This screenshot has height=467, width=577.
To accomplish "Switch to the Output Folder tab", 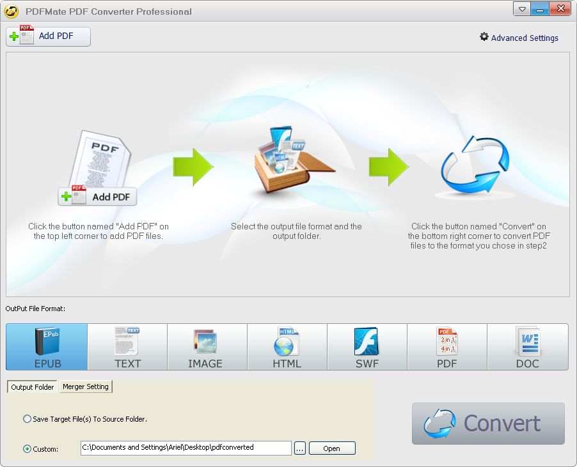I will (33, 387).
